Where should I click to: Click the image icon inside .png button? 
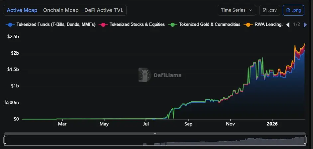[288, 10]
